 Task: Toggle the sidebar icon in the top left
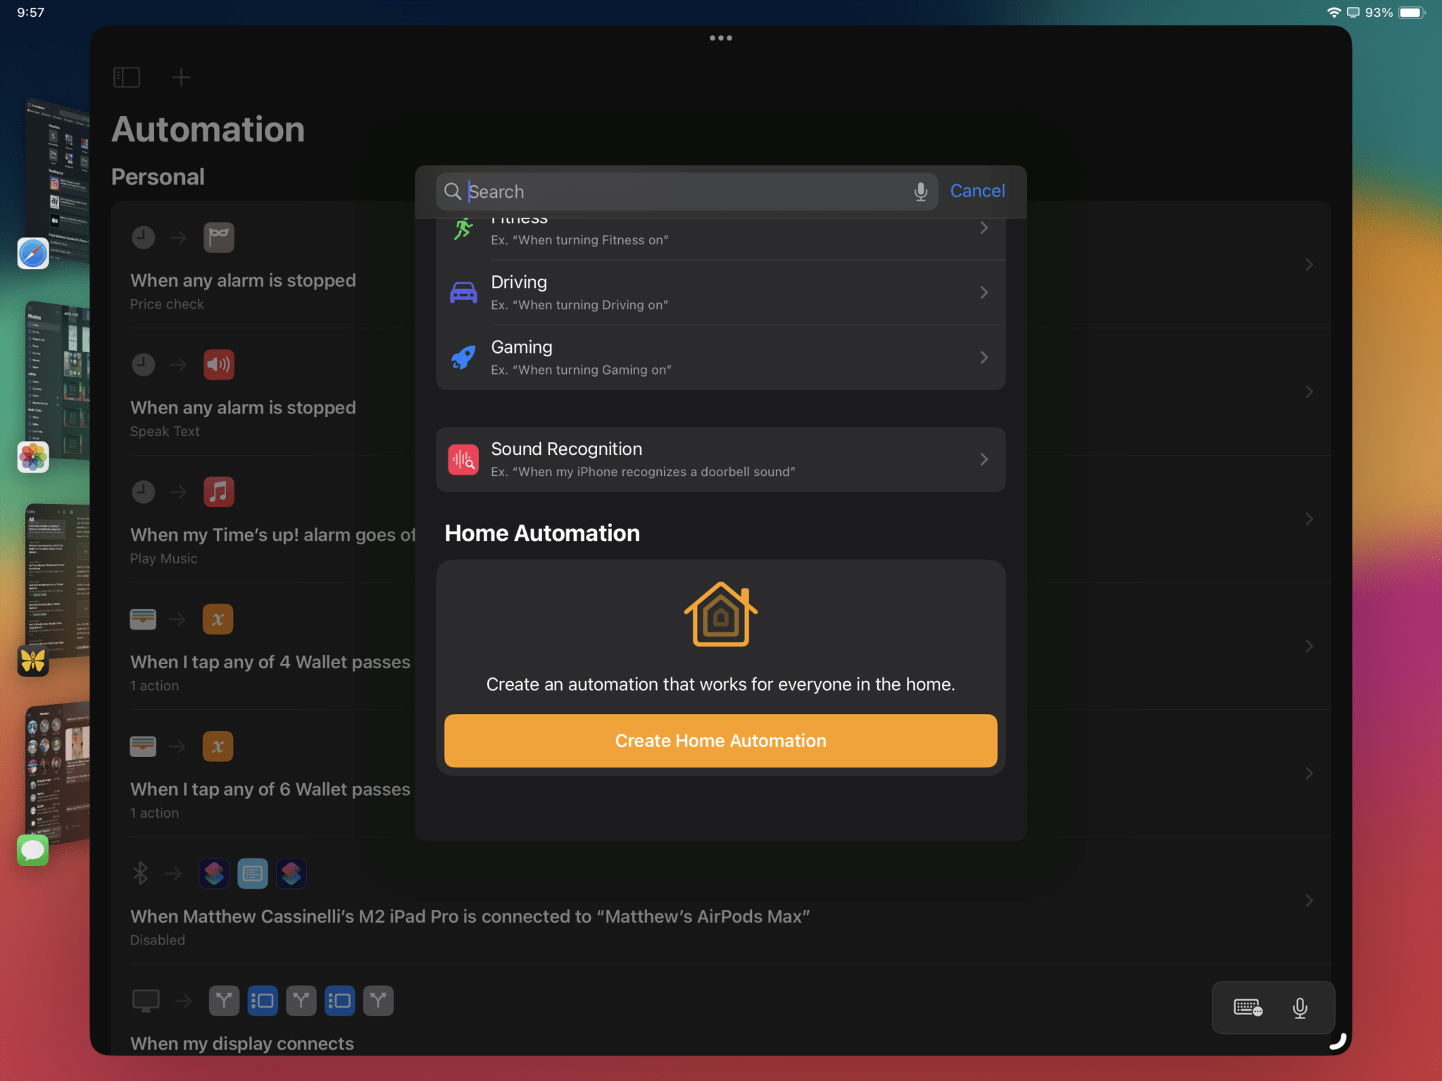click(x=127, y=77)
